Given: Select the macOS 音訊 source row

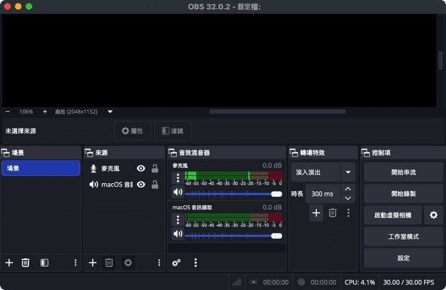Looking at the screenshot, I should [124, 185].
